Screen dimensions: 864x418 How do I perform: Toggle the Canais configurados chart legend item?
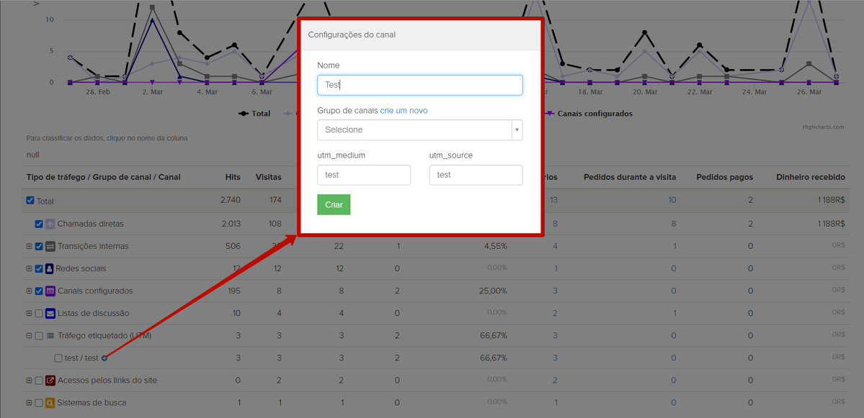(594, 114)
